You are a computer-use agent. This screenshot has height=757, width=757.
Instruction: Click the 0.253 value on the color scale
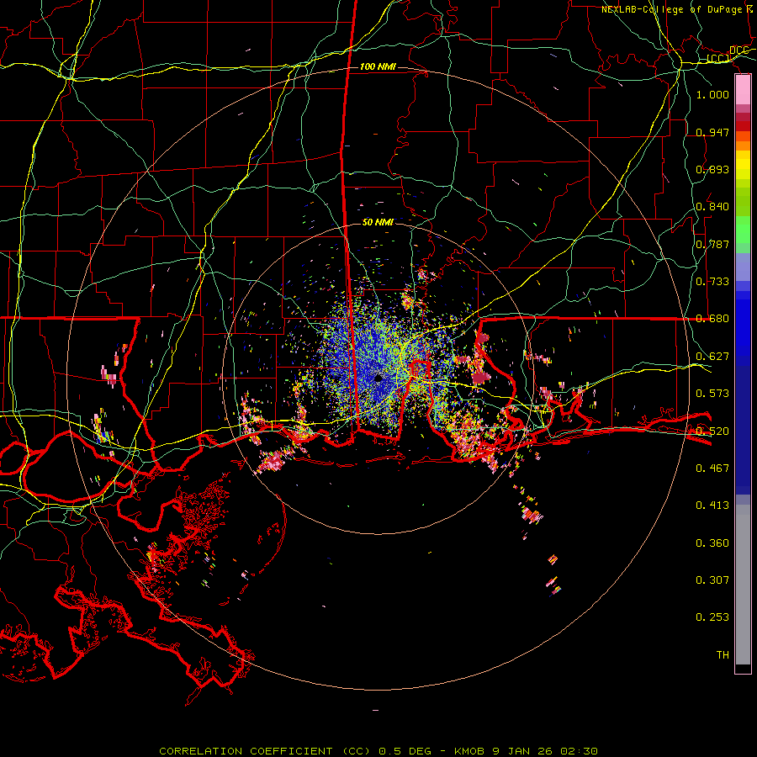(x=712, y=617)
